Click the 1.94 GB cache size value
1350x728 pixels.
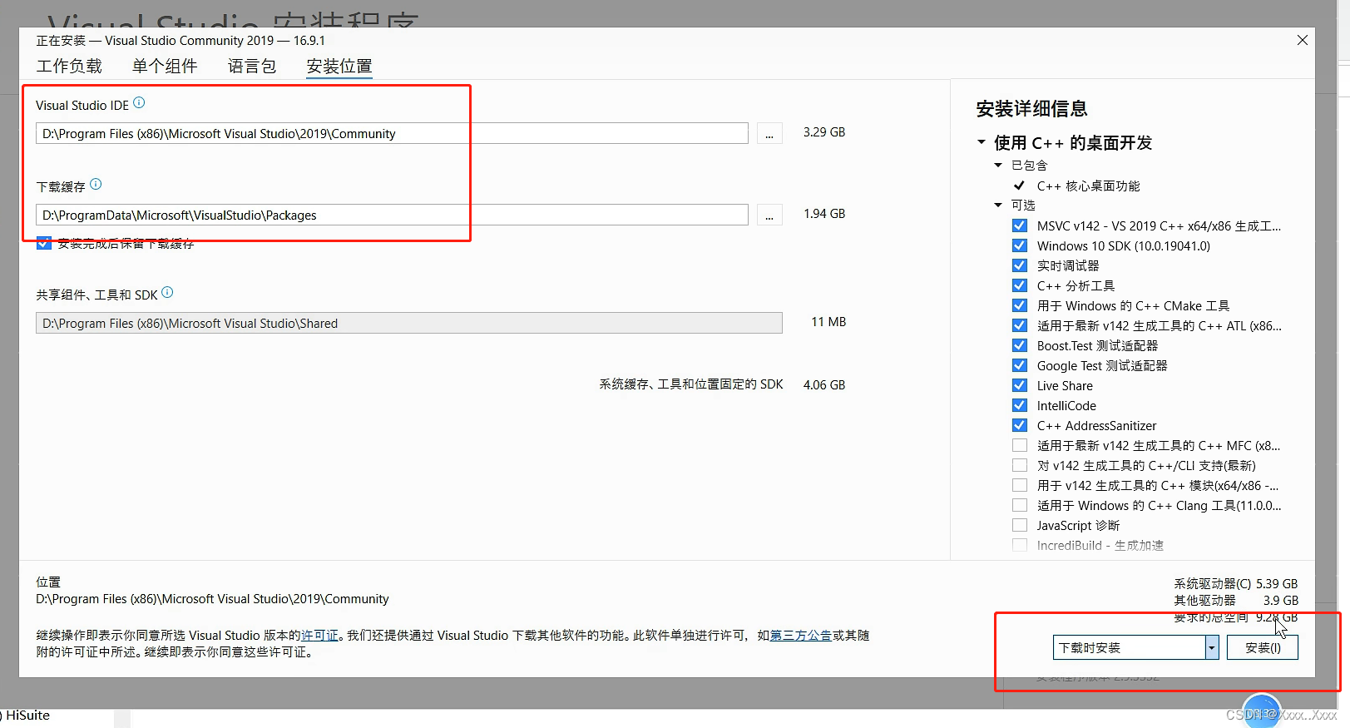pyautogui.click(x=824, y=214)
